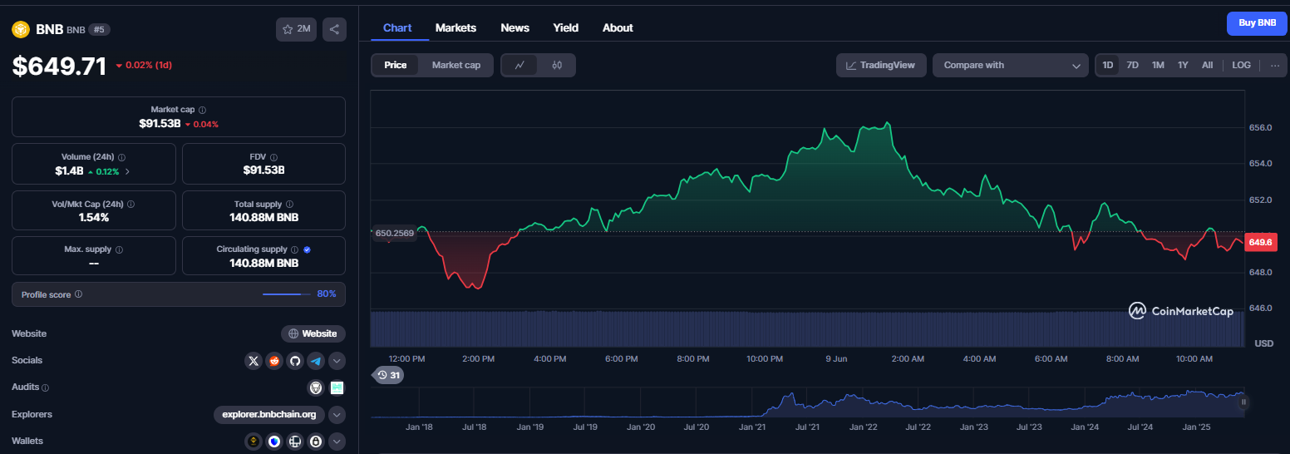Open the Compare with dropdown
Viewport: 1290px width, 454px height.
pyautogui.click(x=1011, y=65)
